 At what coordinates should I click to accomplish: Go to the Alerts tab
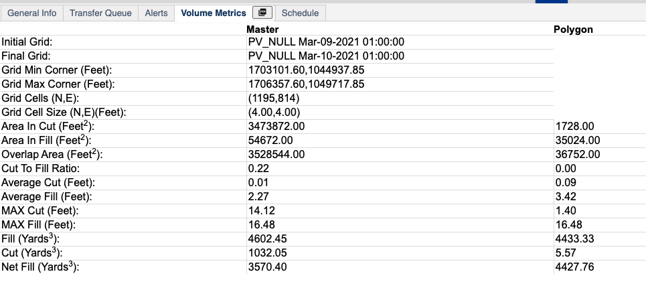pos(156,13)
